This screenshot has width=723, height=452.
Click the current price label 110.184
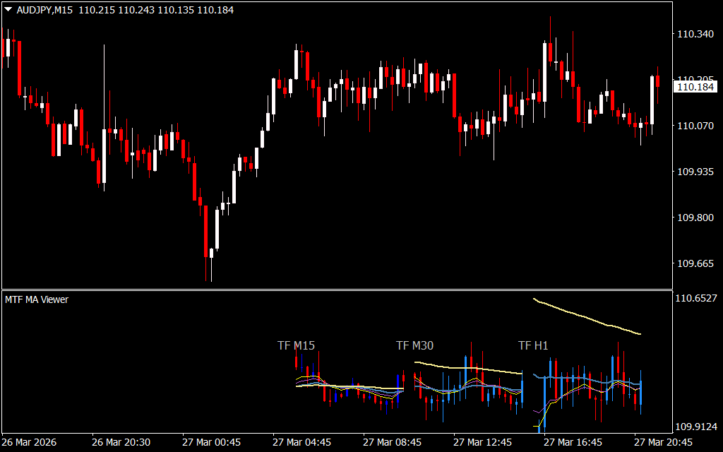coord(695,87)
